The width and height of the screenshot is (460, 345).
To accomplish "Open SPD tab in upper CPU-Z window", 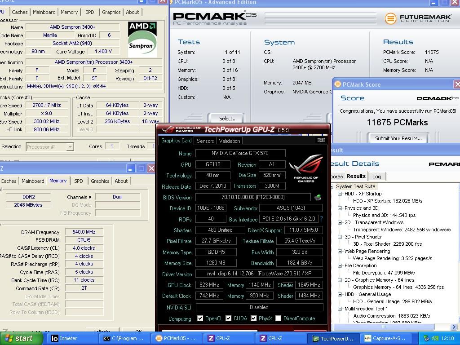I will [90, 12].
